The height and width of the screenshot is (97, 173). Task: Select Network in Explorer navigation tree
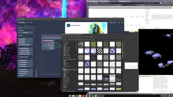tap(66, 85)
